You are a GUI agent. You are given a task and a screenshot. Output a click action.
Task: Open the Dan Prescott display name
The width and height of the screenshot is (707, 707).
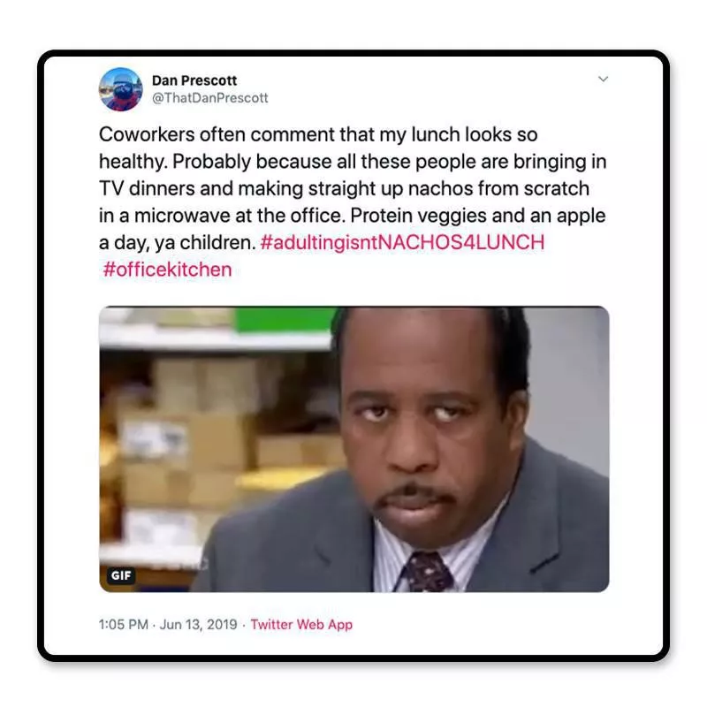[194, 80]
